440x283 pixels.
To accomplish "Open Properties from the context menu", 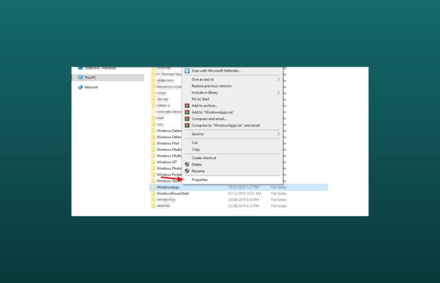I will [x=199, y=180].
